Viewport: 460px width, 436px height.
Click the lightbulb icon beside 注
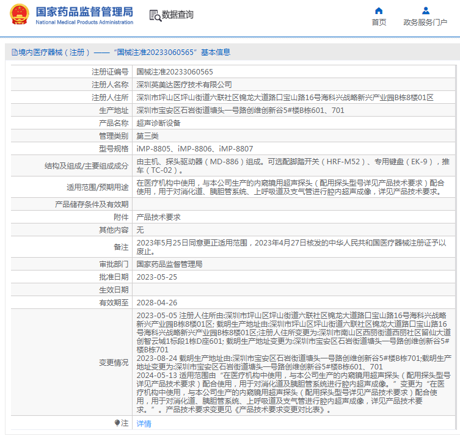coord(117,423)
